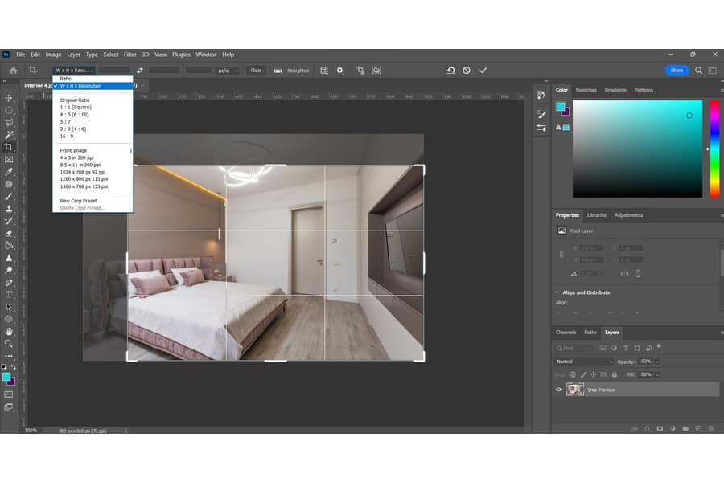The height and width of the screenshot is (482, 724).
Task: Click the Home icon in options bar
Action: click(x=14, y=71)
